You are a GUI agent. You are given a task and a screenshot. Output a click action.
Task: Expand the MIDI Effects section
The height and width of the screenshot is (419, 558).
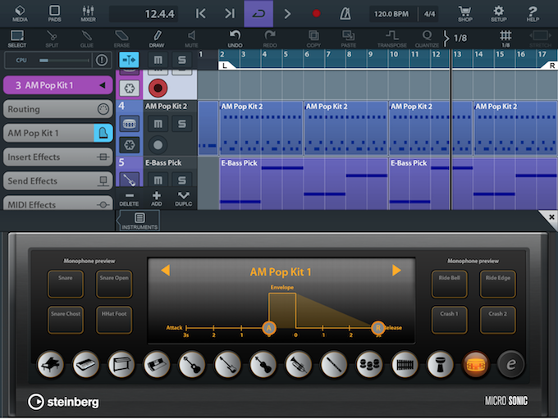[58, 204]
